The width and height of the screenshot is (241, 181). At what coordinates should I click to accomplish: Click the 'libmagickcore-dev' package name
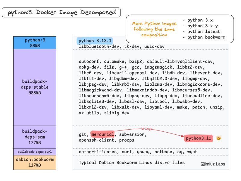tap(199, 84)
